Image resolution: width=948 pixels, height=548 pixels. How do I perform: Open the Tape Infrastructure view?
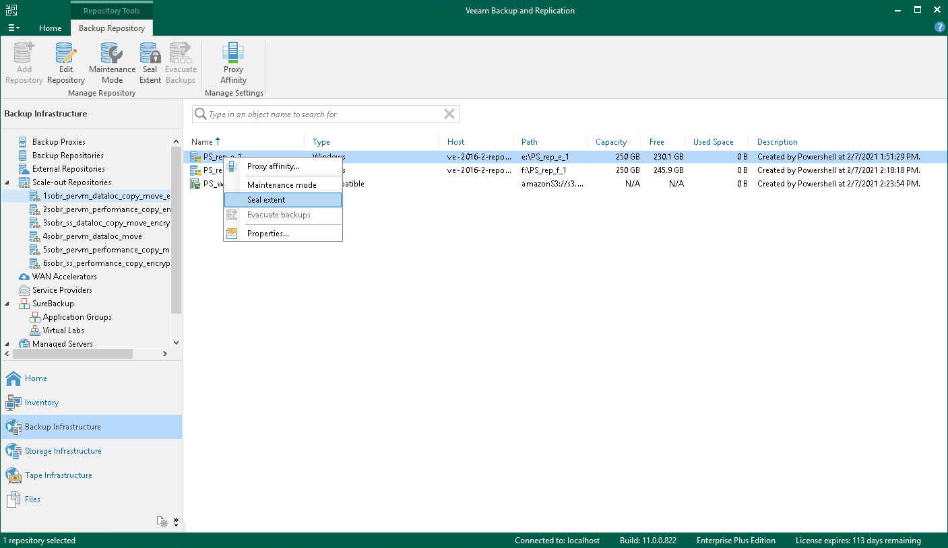point(59,475)
